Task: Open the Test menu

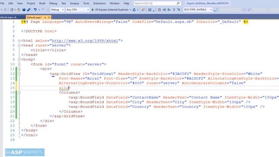Action: click(x=64, y=3)
